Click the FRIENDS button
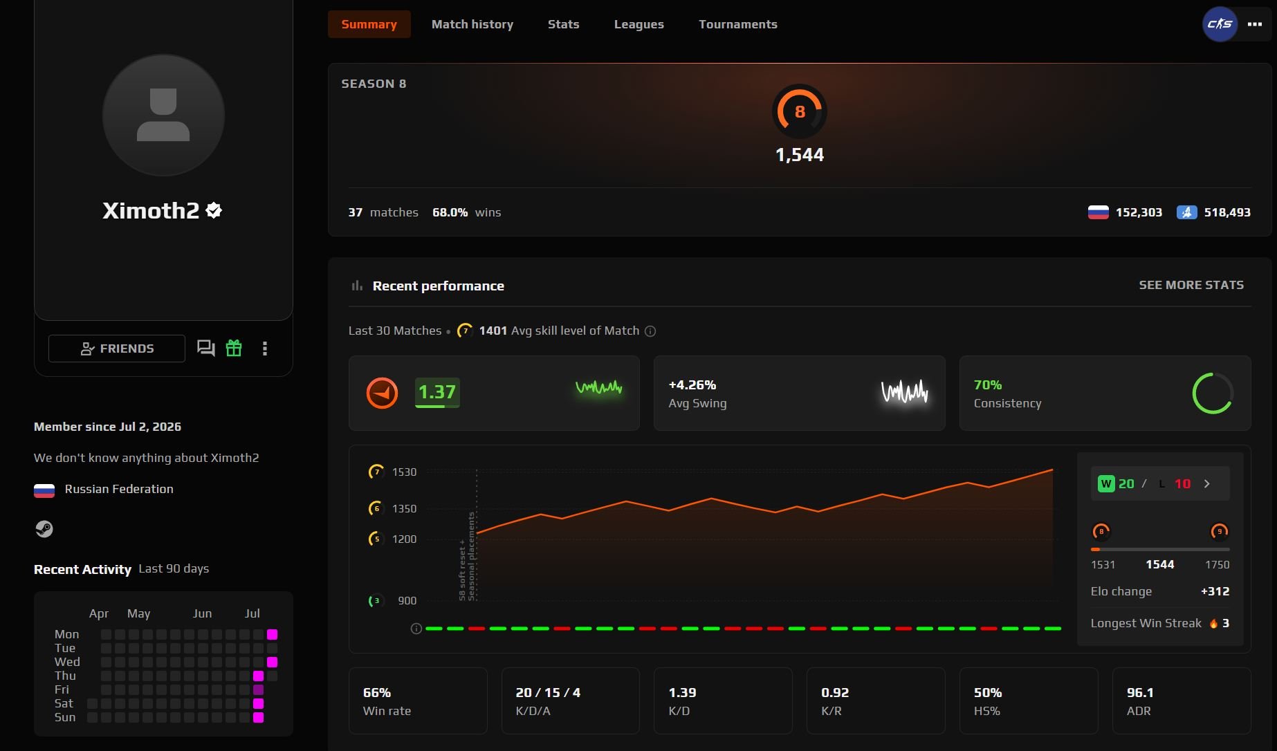The image size is (1277, 751). click(117, 349)
